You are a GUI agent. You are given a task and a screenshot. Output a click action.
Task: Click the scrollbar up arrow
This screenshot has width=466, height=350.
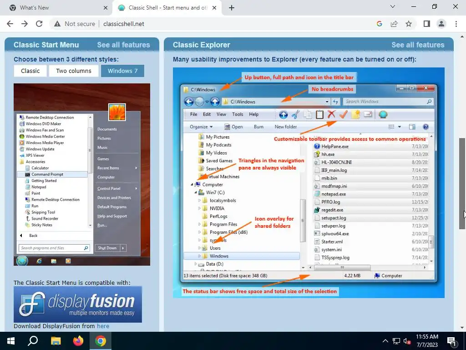coord(462,37)
